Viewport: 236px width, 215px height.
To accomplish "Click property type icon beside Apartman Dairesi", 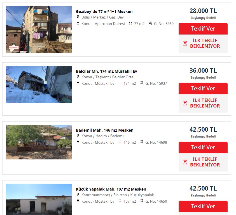I will point(78,23).
